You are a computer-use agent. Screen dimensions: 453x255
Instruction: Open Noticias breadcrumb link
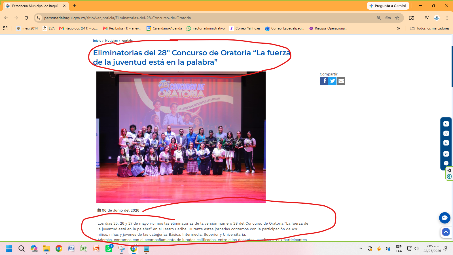111,41
